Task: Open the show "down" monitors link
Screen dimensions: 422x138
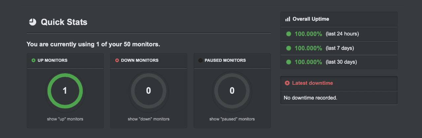Action: tap(149, 119)
